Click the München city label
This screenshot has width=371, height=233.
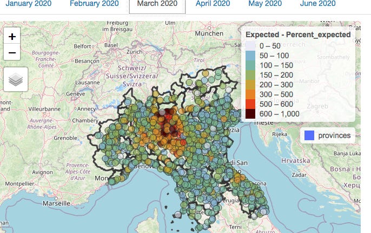coord(209,33)
